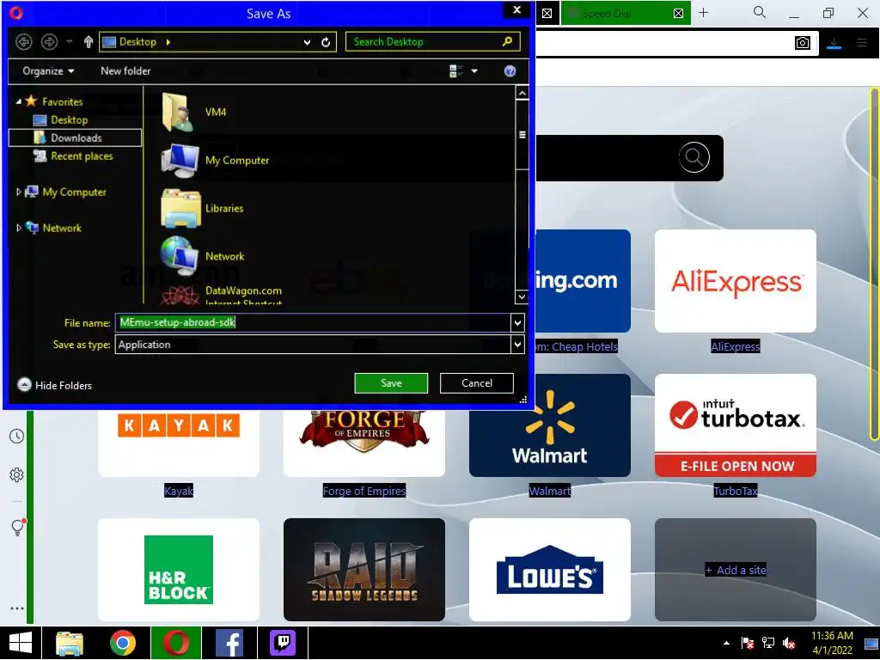Click the Save button
This screenshot has width=880, height=660.
(x=391, y=382)
